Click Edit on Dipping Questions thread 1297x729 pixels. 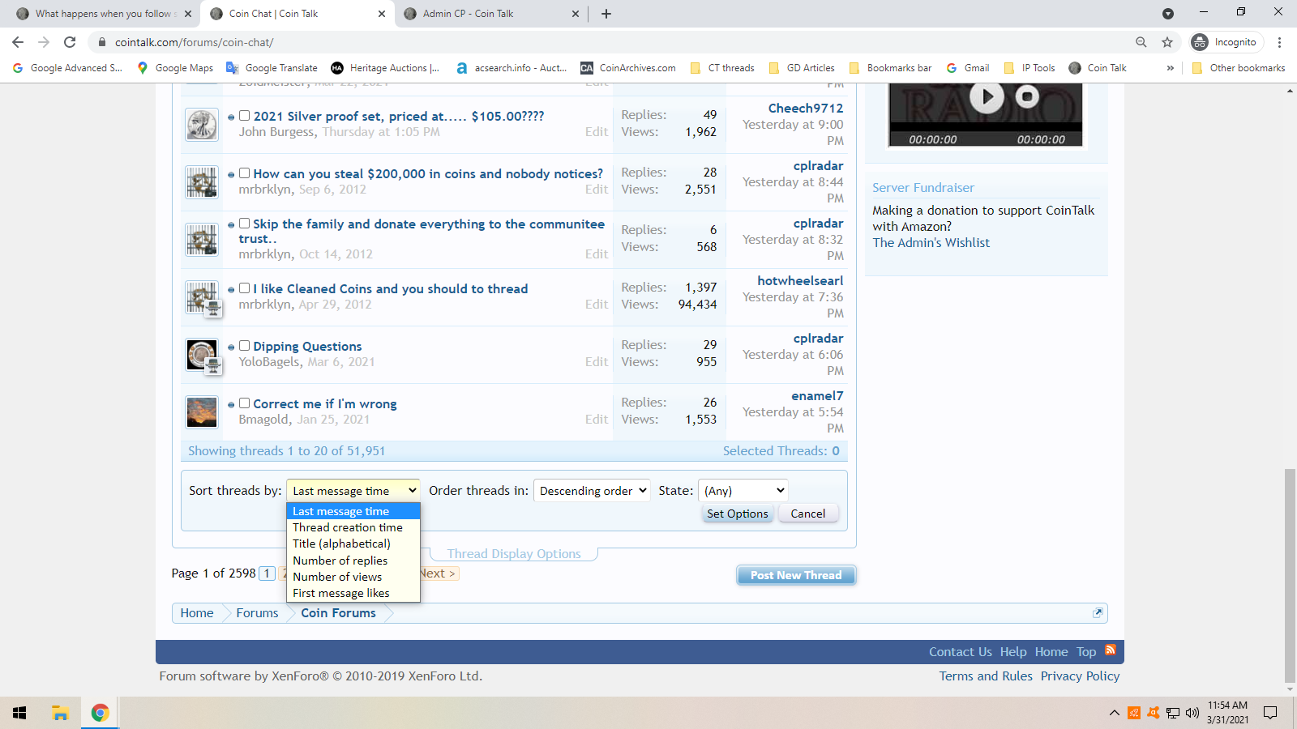coord(597,362)
